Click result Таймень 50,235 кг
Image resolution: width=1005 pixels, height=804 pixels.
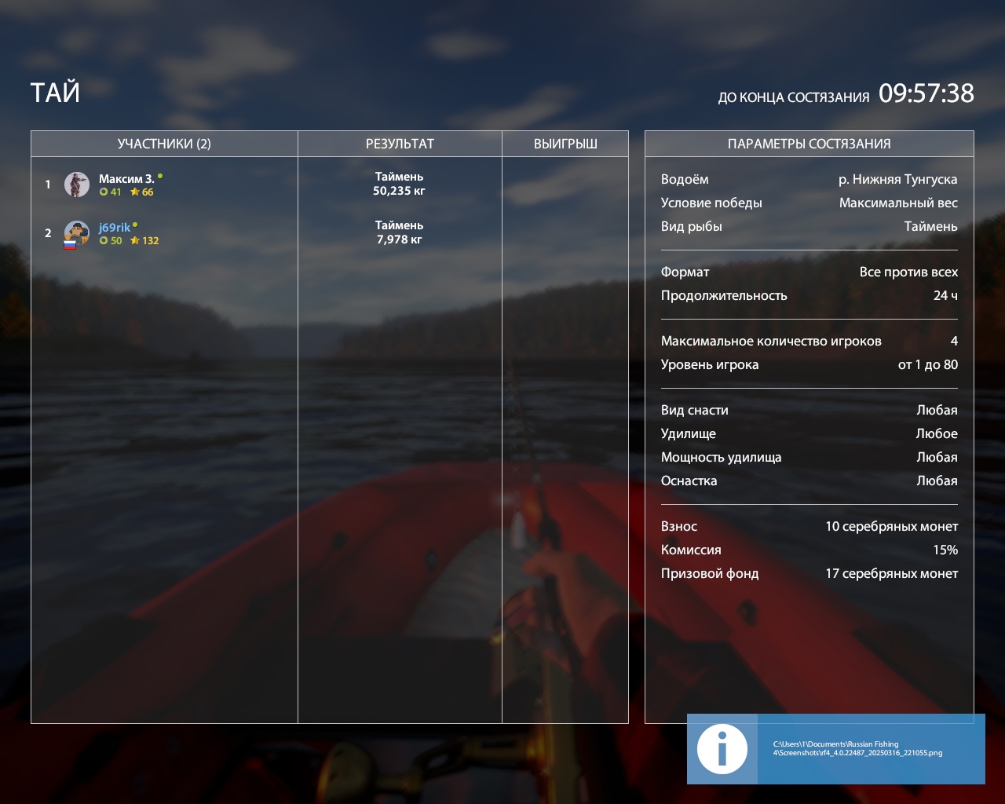pyautogui.click(x=399, y=184)
